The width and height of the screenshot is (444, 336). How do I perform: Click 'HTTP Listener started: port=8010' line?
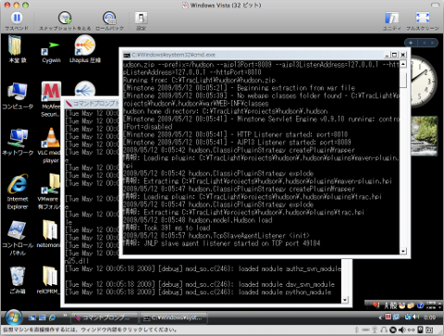click(x=235, y=134)
